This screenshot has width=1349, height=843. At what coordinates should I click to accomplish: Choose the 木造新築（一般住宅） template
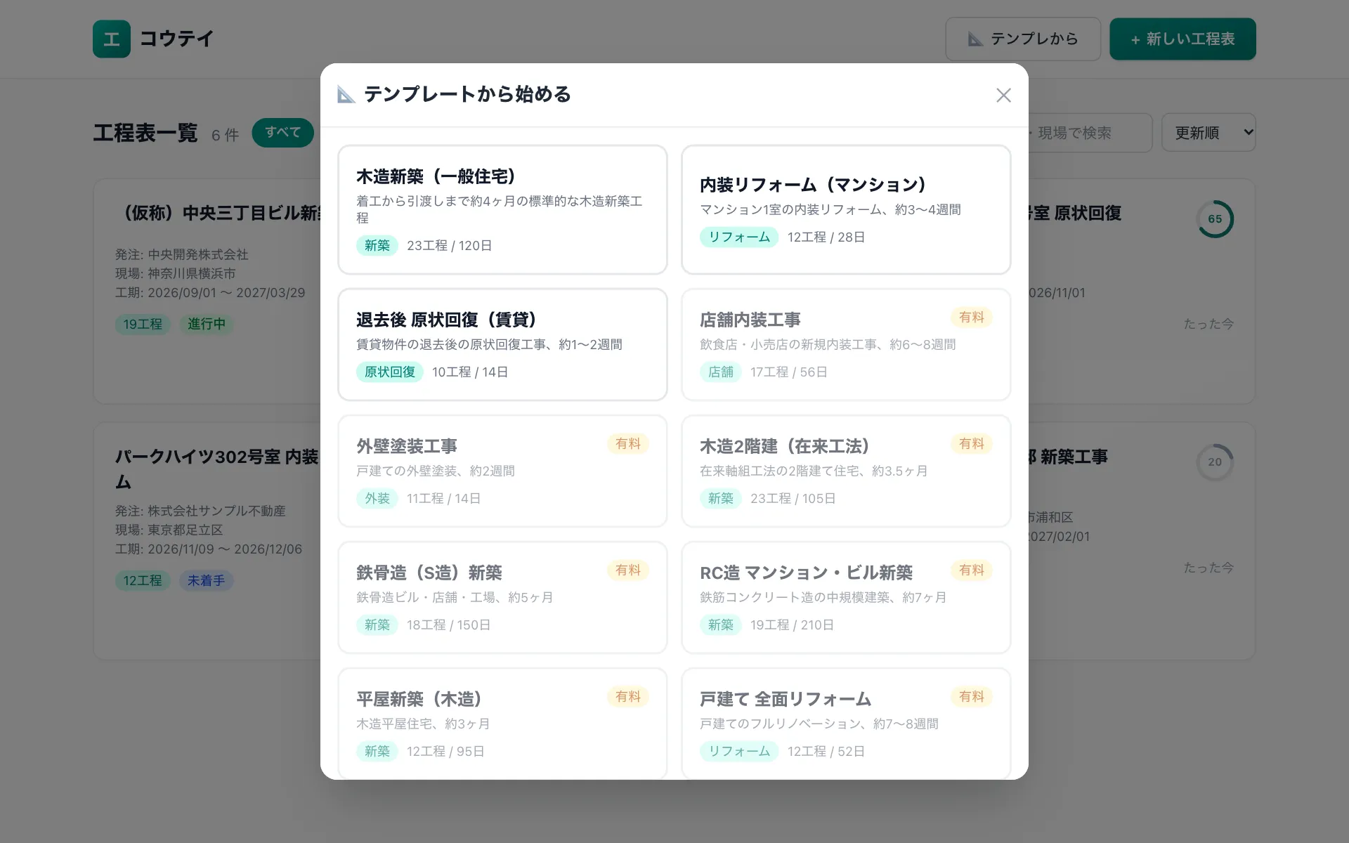coord(502,209)
